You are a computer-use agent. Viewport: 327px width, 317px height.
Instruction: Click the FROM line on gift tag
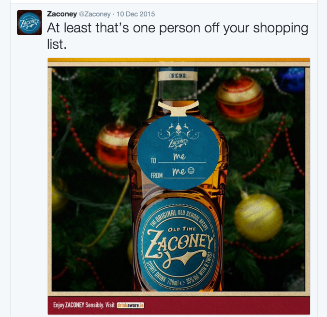point(178,173)
